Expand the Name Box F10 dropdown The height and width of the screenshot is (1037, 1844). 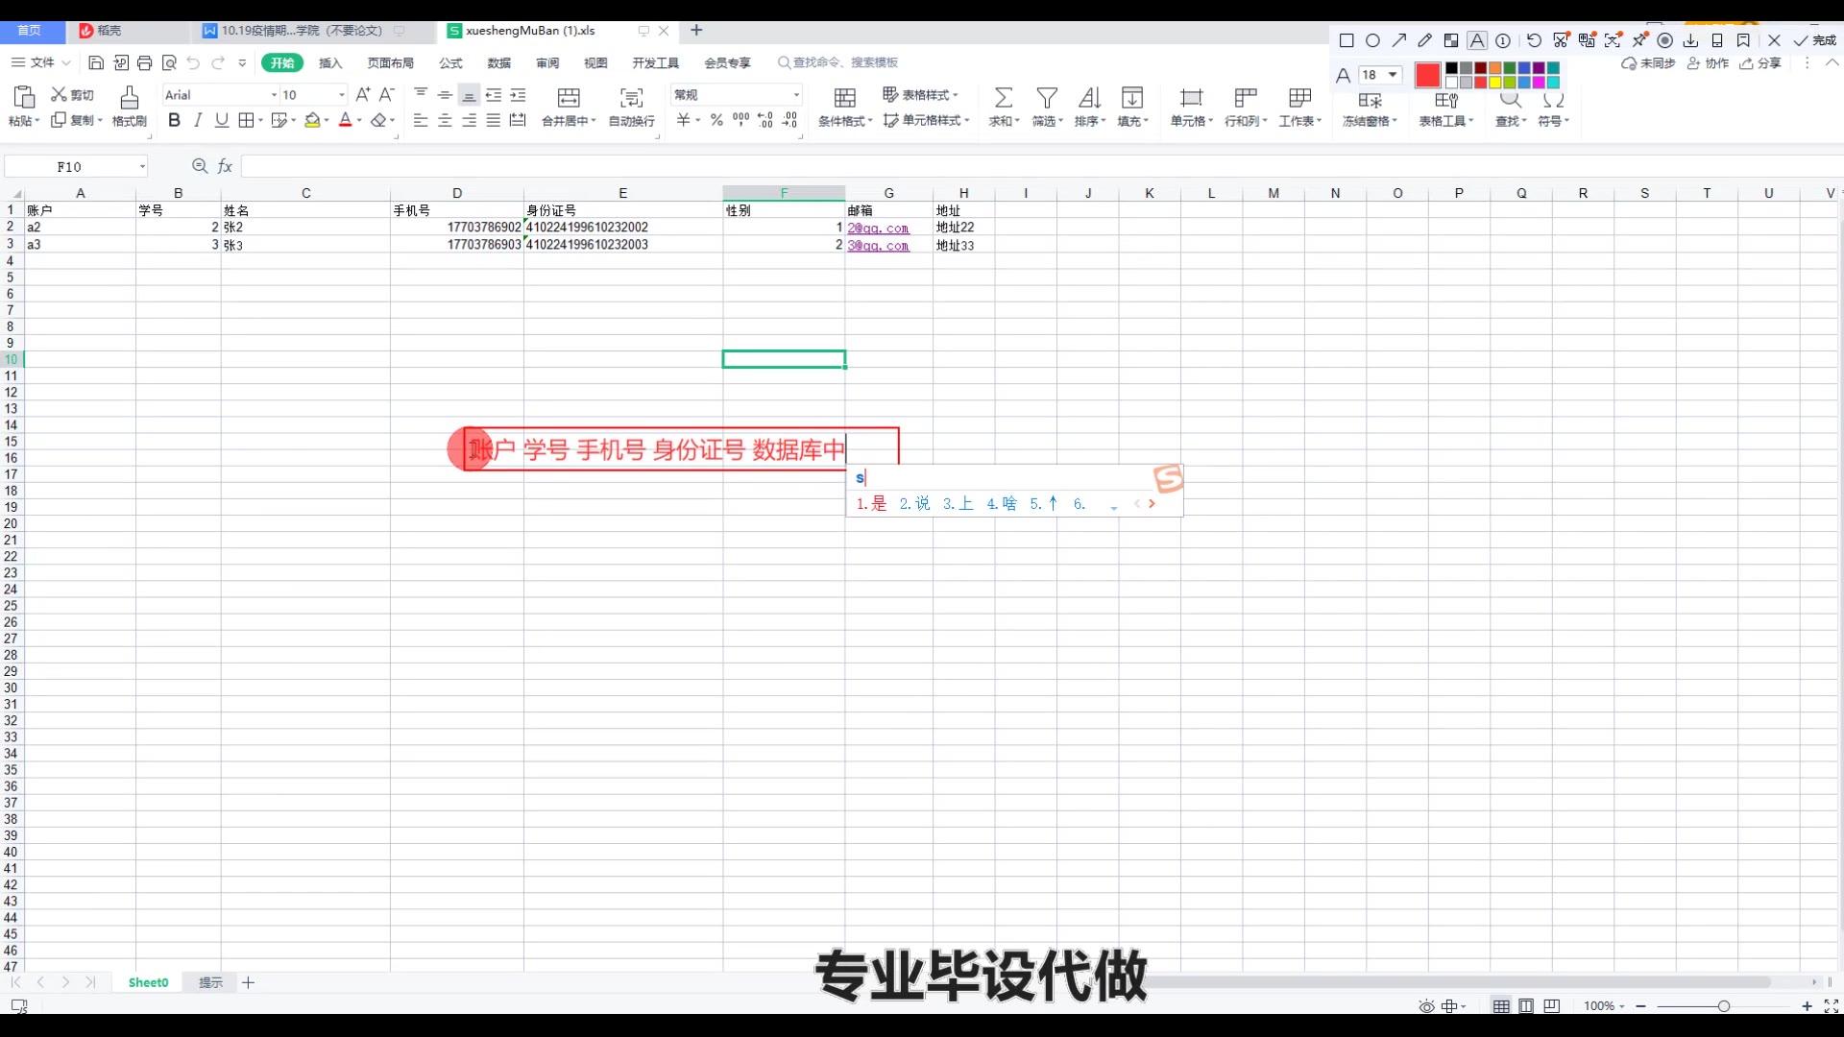(142, 167)
